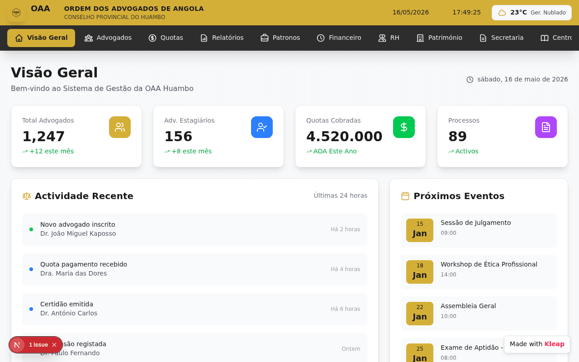Open the Visão Geral tab
579x362 pixels.
[x=41, y=38]
